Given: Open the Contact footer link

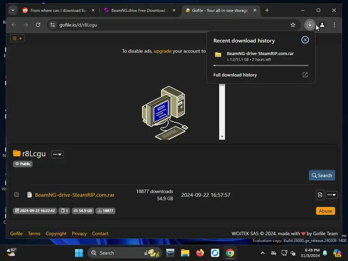Looking at the screenshot, I should [x=100, y=233].
